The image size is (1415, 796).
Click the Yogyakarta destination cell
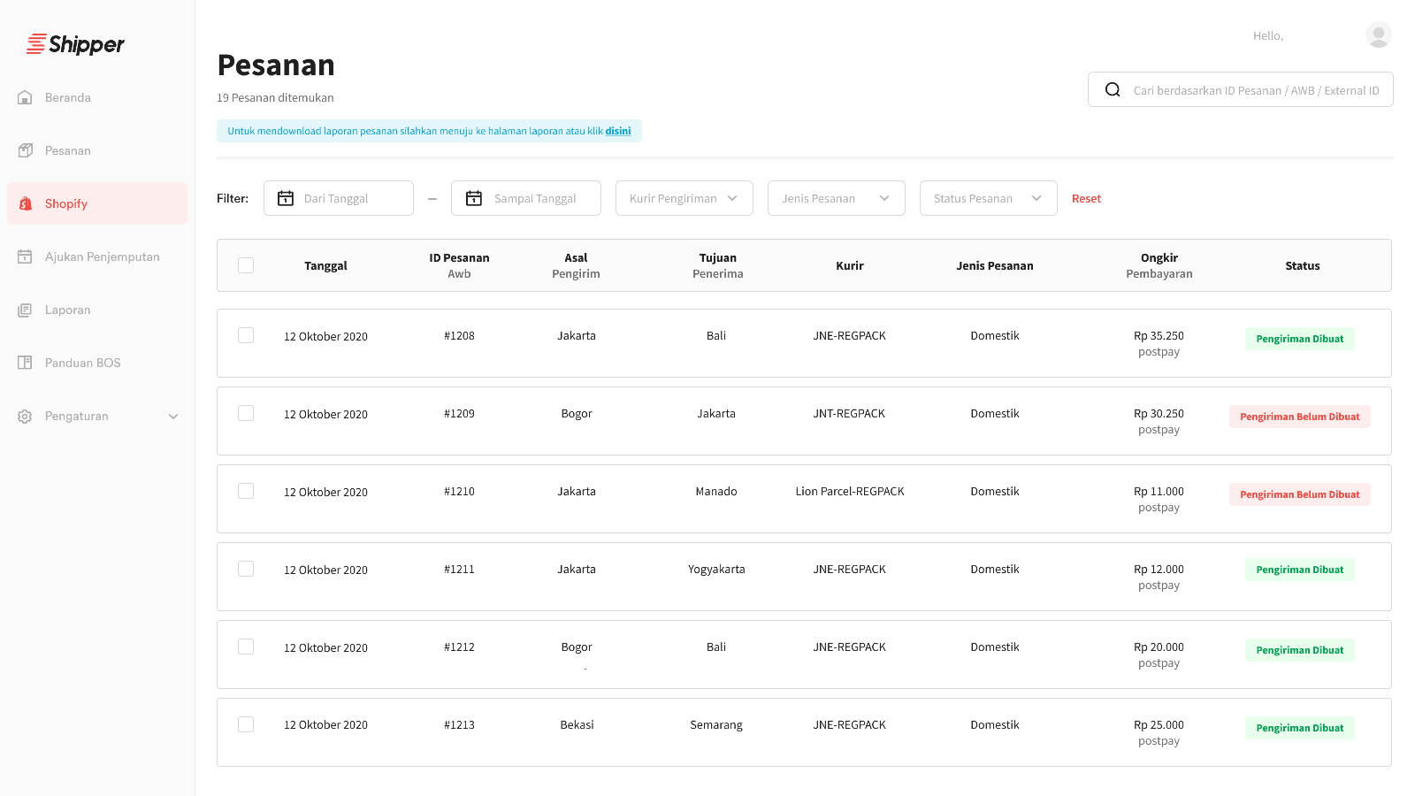point(716,570)
